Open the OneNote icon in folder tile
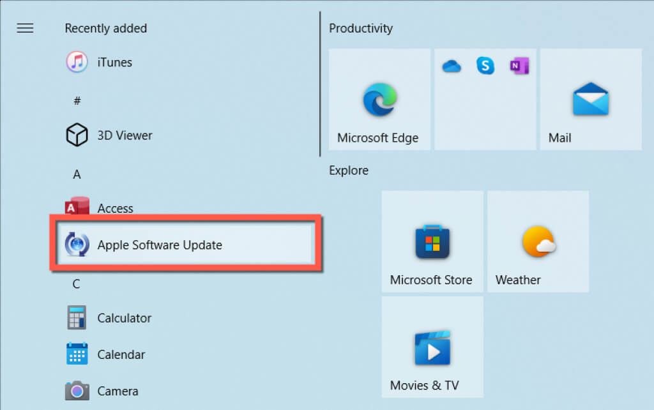Viewport: 654px width, 410px height. [519, 66]
